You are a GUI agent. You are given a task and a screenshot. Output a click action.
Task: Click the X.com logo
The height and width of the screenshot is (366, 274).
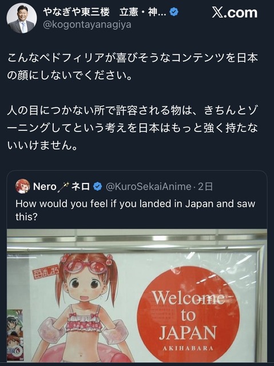click(x=235, y=13)
